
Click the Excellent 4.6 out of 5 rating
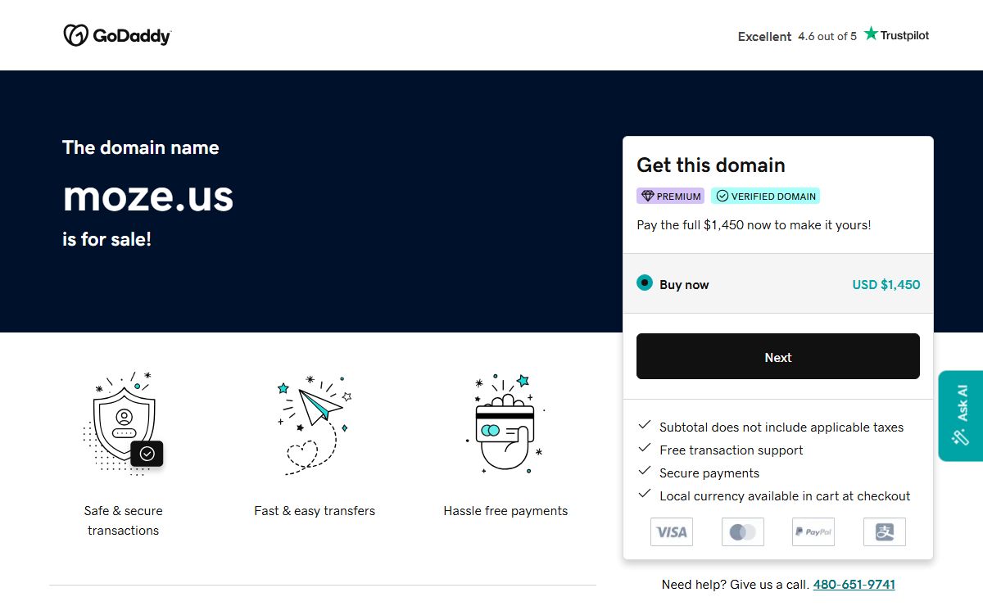[x=797, y=36]
